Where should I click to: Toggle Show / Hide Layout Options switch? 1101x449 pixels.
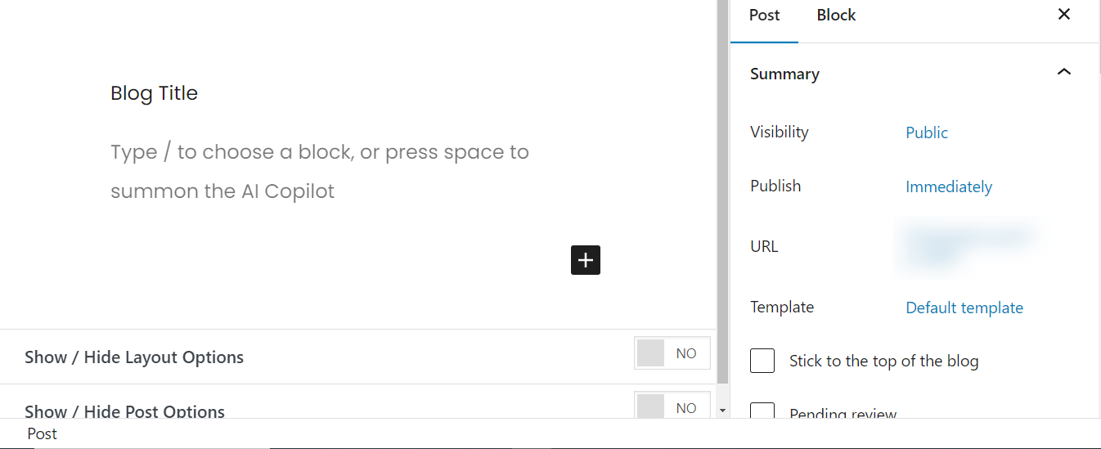(x=672, y=353)
